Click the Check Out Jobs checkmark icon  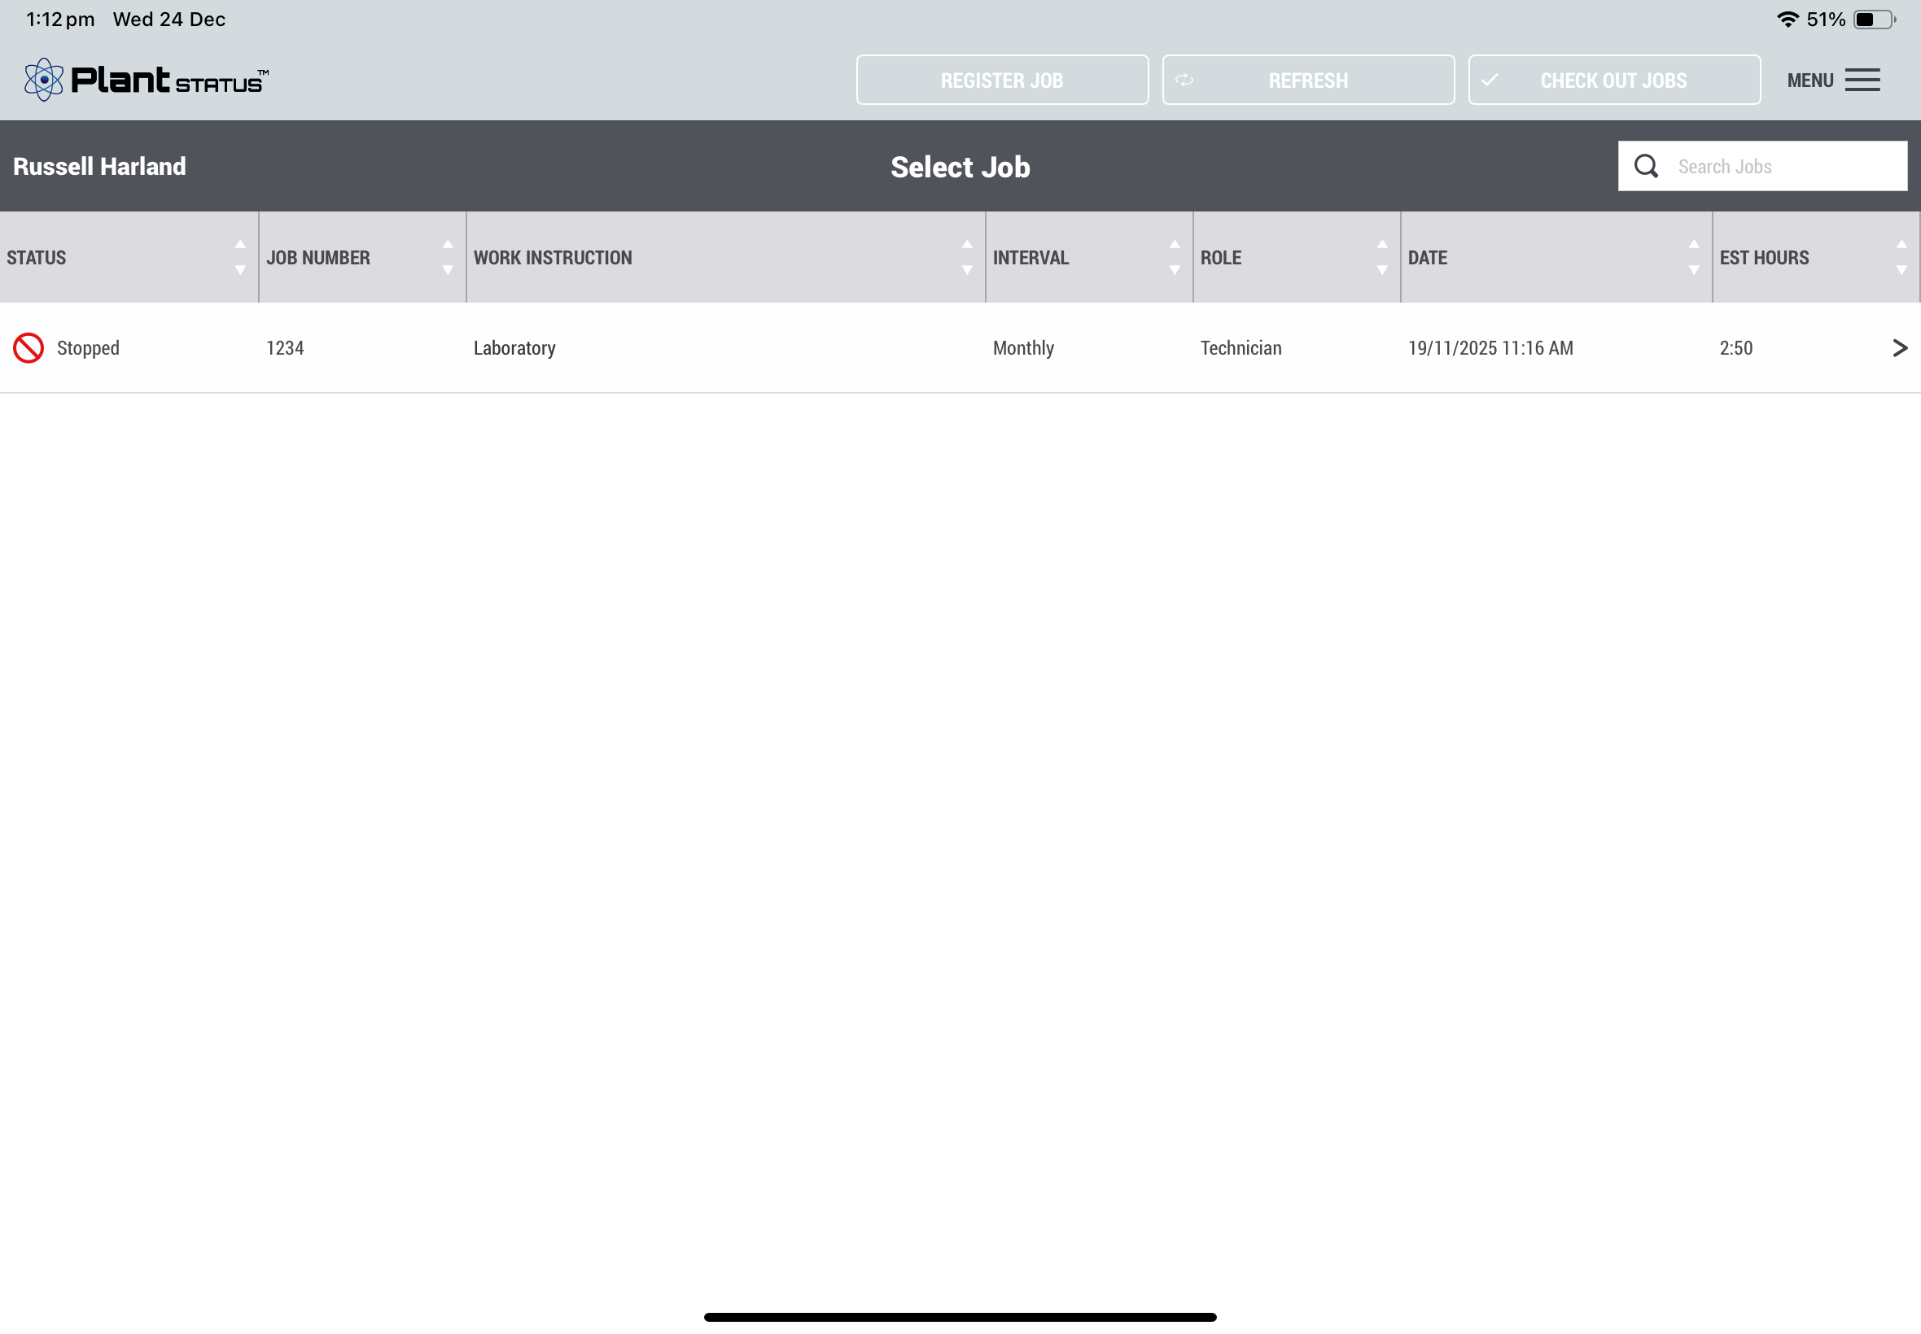1490,81
